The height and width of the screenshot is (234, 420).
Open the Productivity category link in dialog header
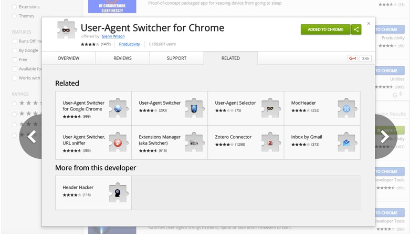129,44
